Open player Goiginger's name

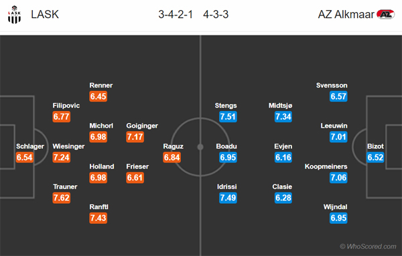142,126
